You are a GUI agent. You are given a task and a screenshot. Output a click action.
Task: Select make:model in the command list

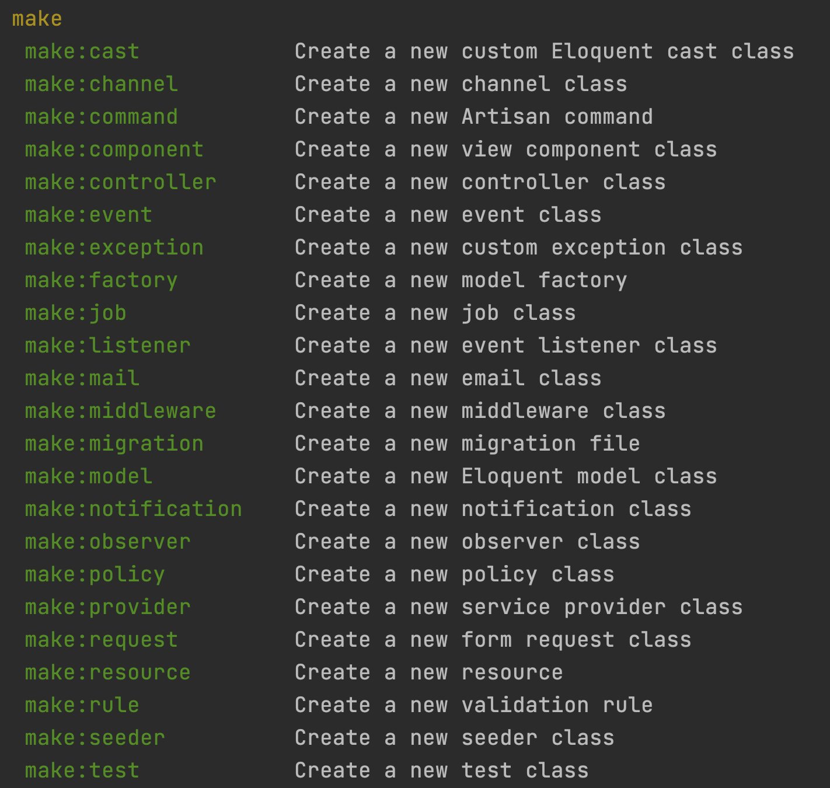click(x=89, y=476)
